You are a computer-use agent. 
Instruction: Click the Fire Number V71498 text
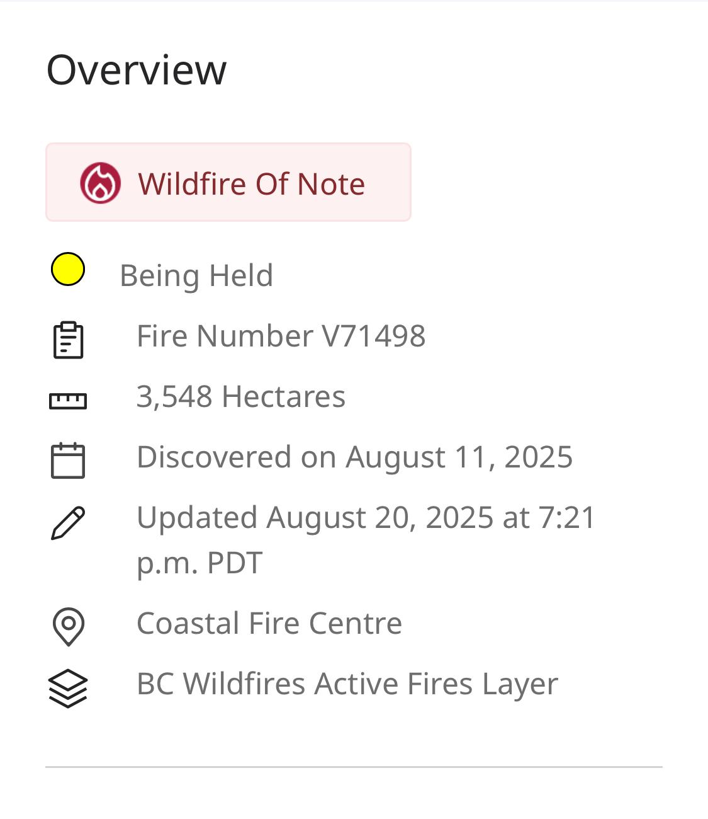coord(281,336)
